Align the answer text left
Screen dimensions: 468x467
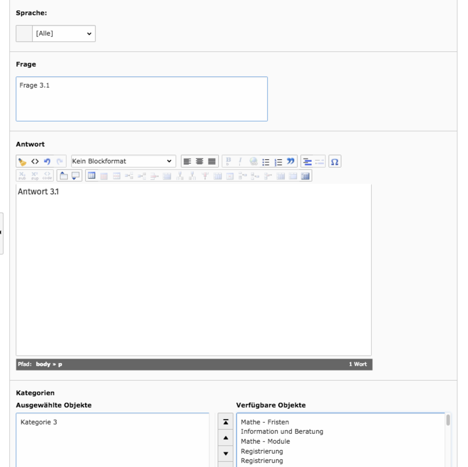(x=187, y=161)
